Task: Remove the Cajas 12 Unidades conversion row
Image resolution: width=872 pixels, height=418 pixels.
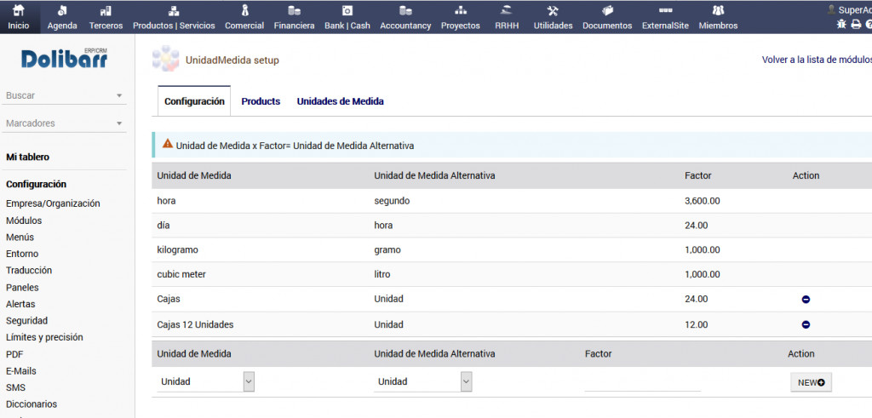Action: point(806,324)
